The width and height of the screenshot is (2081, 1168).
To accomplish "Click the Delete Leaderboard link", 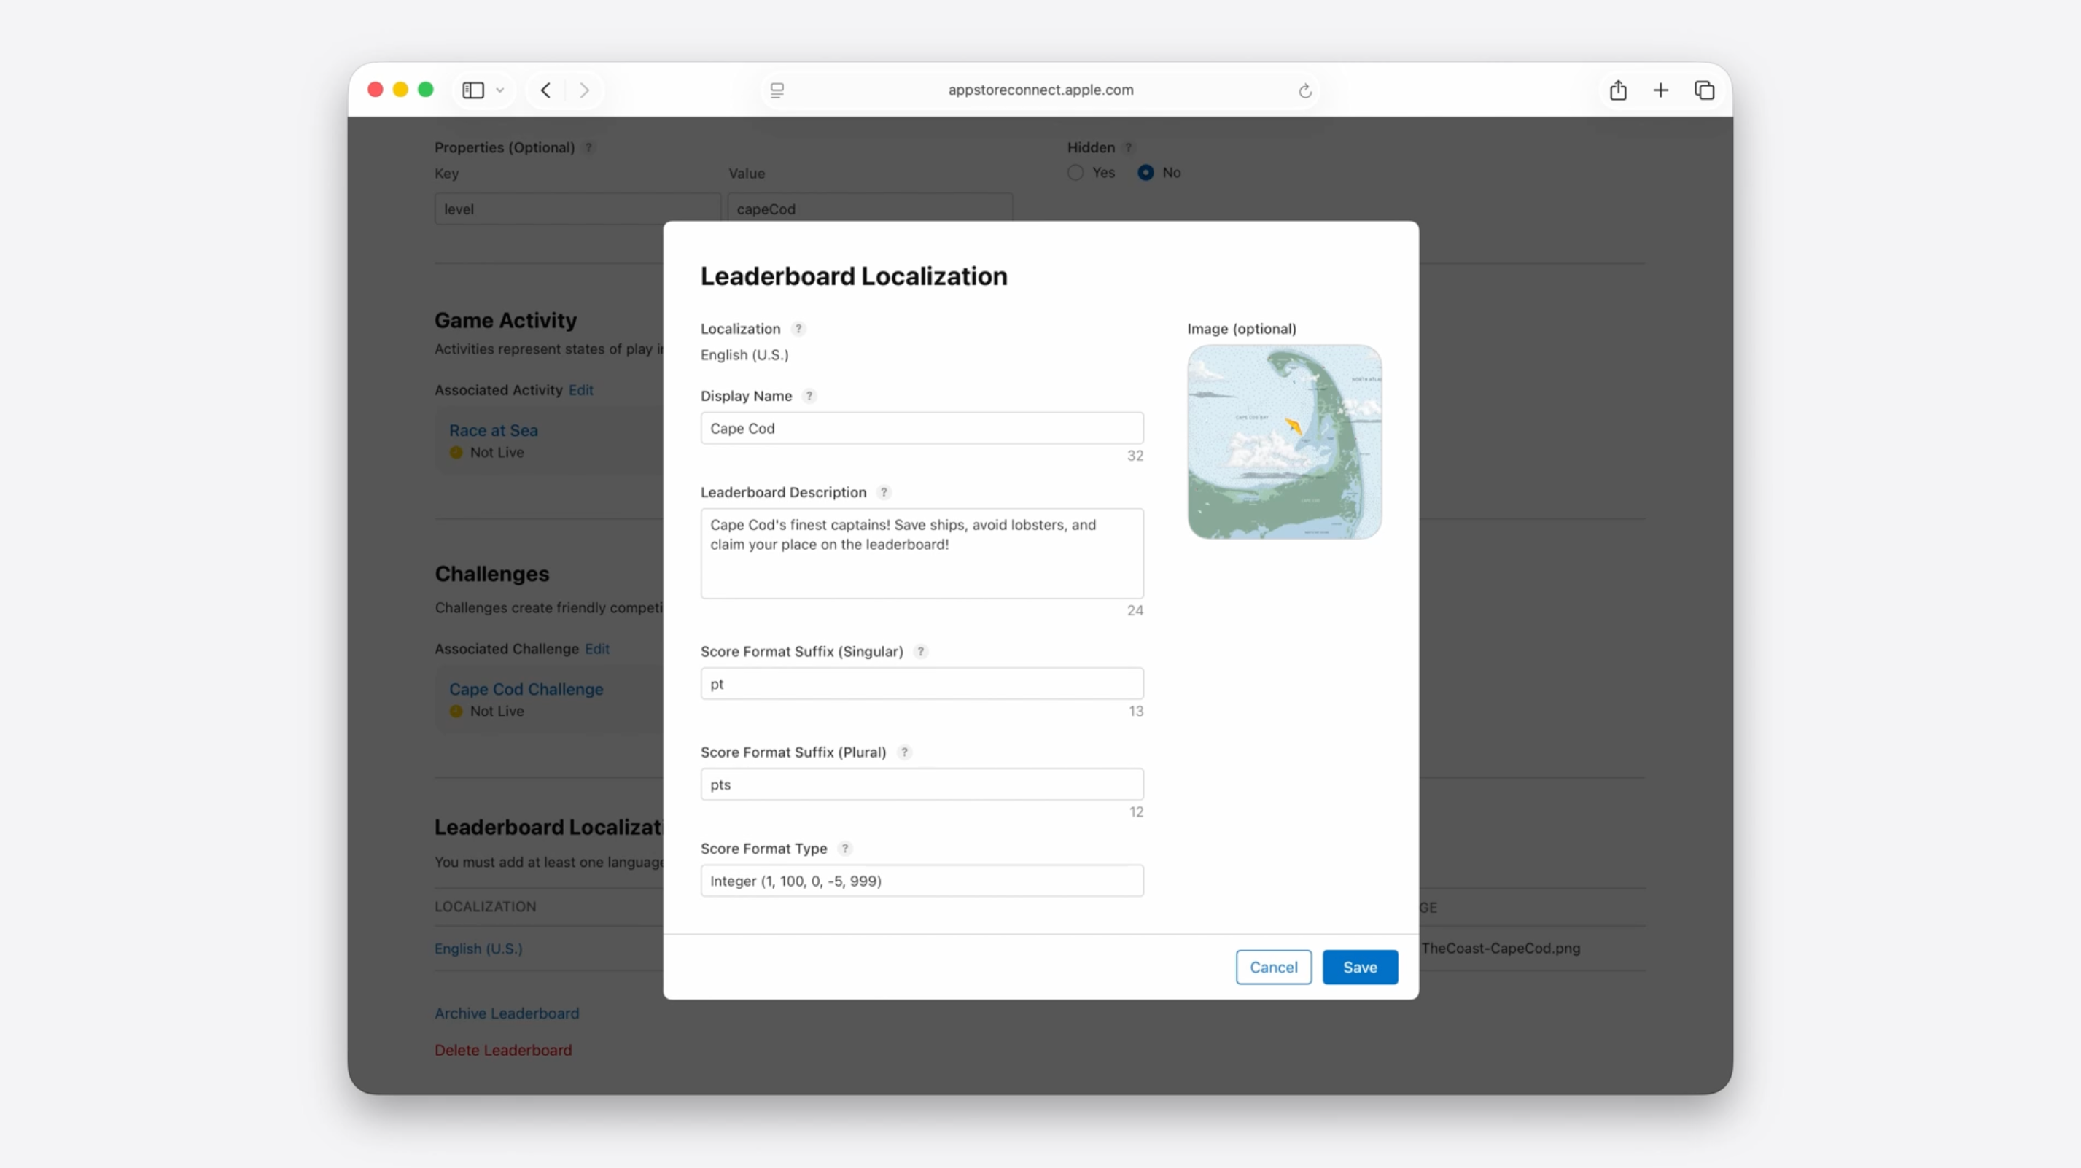I will pyautogui.click(x=502, y=1050).
